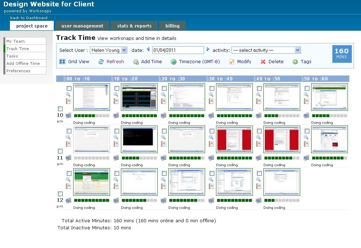Screen dimensions: 361x248
Task: Click the Add Time clock icon
Action: coord(136,62)
